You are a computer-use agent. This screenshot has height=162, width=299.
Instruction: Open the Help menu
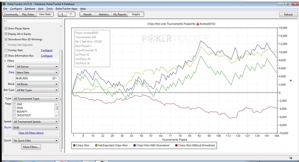pyautogui.click(x=83, y=9)
